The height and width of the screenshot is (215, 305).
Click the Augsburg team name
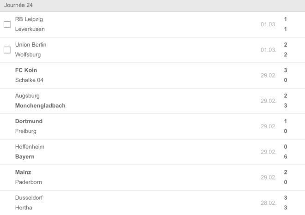28,96
